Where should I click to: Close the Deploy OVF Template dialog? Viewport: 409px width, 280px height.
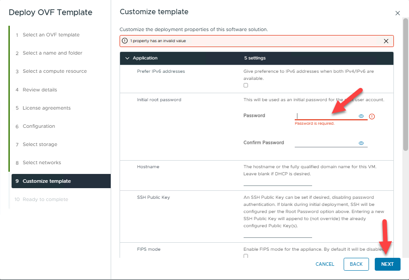(397, 13)
